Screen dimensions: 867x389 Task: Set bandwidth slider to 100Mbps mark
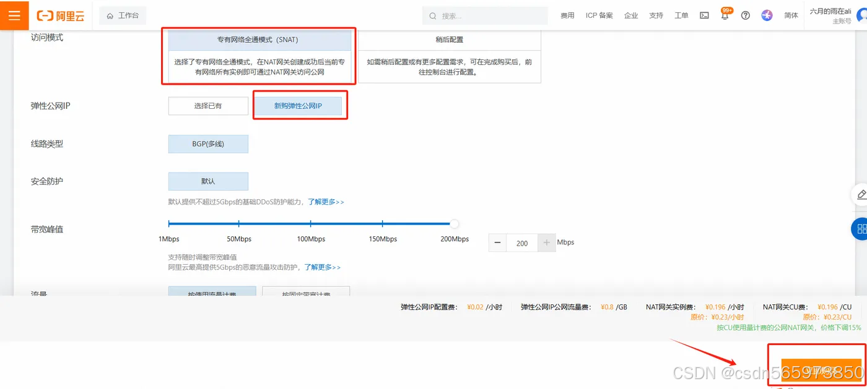[310, 224]
